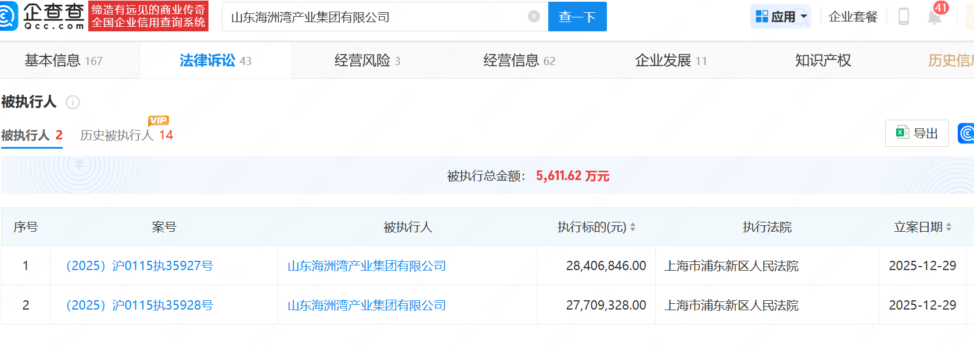Screen dimensions: 974x345
Task: Sort table by 执行标的(元) column
Action: click(x=632, y=227)
